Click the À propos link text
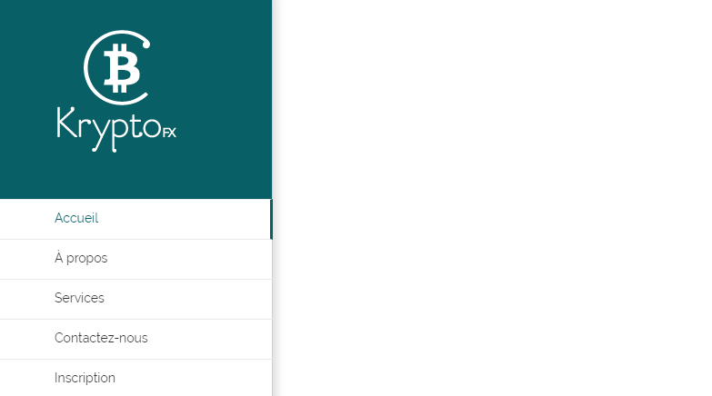Viewport: 712px width, 396px height. pyautogui.click(x=81, y=258)
